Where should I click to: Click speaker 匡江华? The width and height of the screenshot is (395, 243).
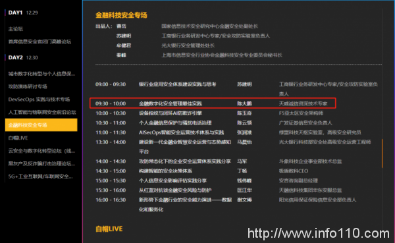(x=244, y=190)
